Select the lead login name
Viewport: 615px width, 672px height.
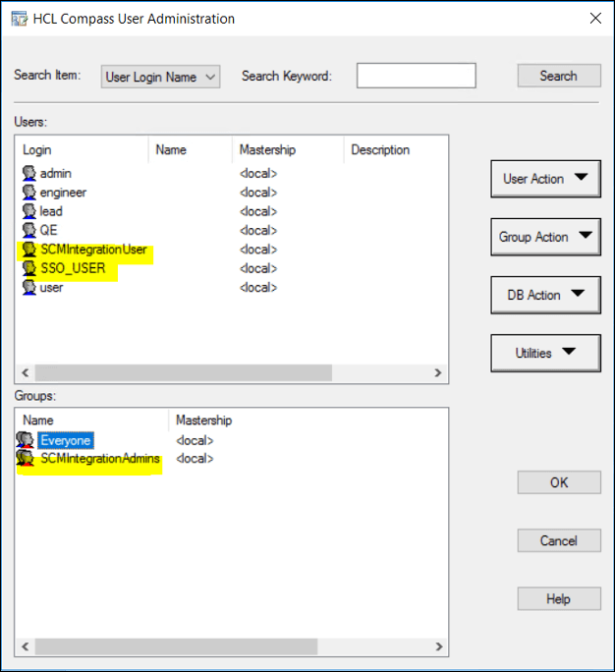point(51,211)
